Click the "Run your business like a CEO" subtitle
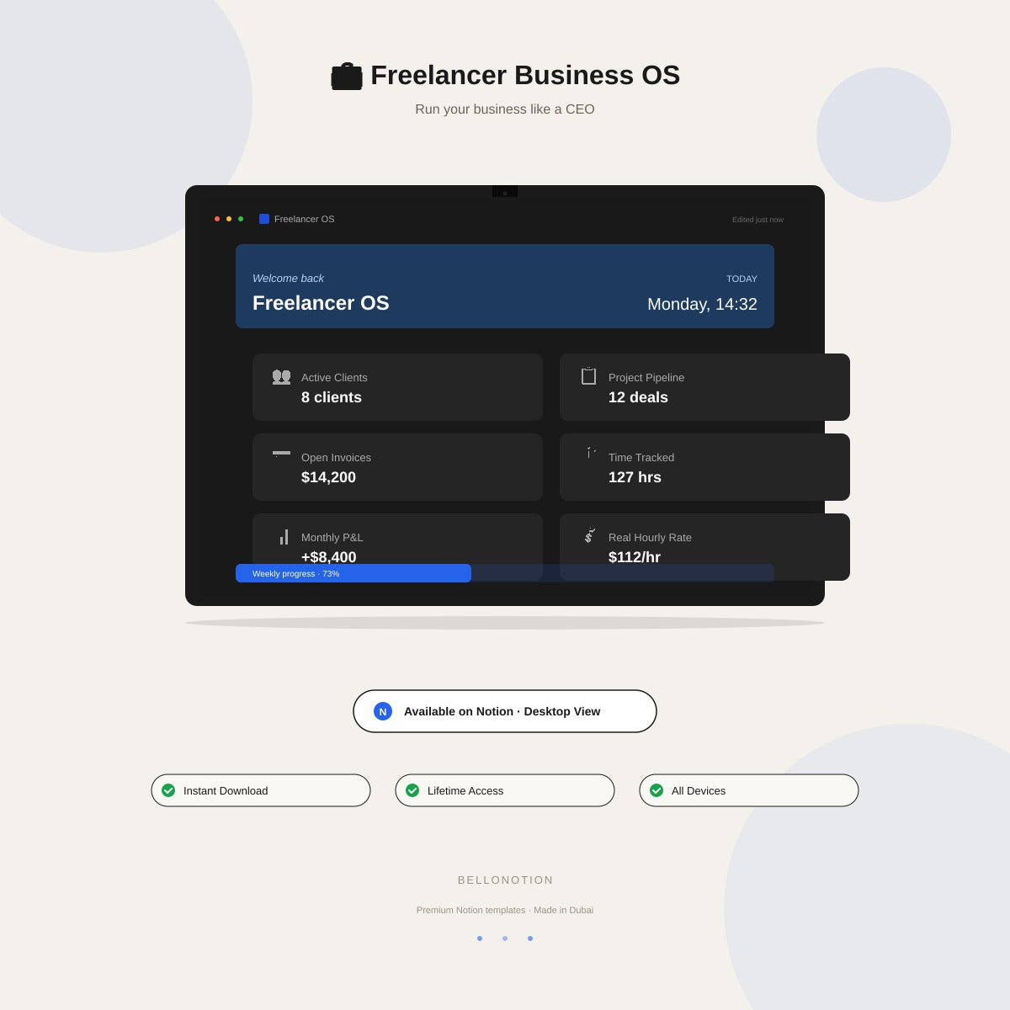1010x1010 pixels. [x=505, y=109]
